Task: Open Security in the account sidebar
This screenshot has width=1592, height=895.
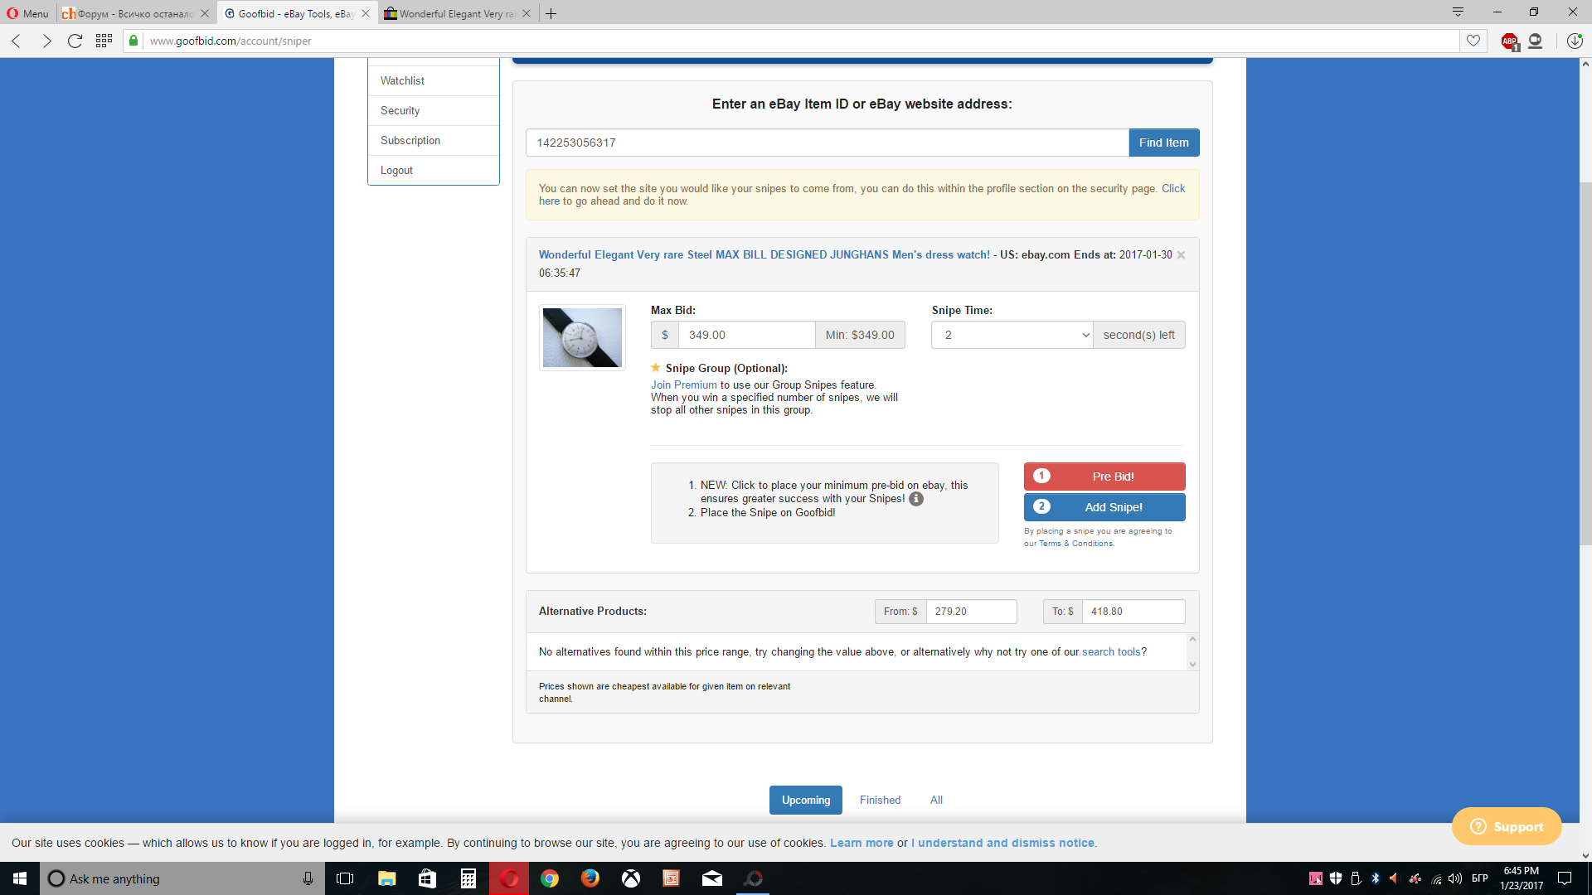Action: click(x=434, y=110)
